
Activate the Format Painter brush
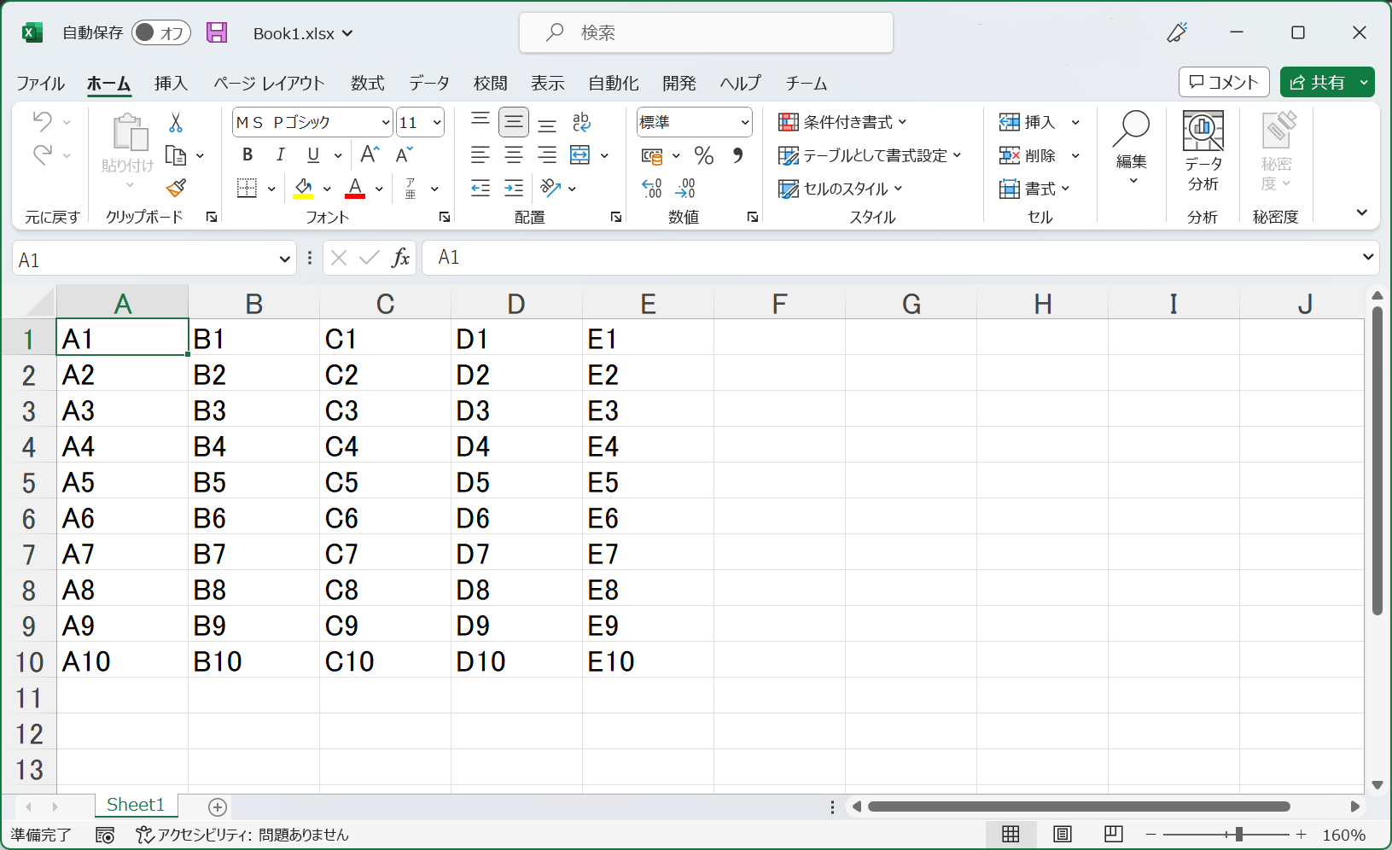(x=177, y=188)
